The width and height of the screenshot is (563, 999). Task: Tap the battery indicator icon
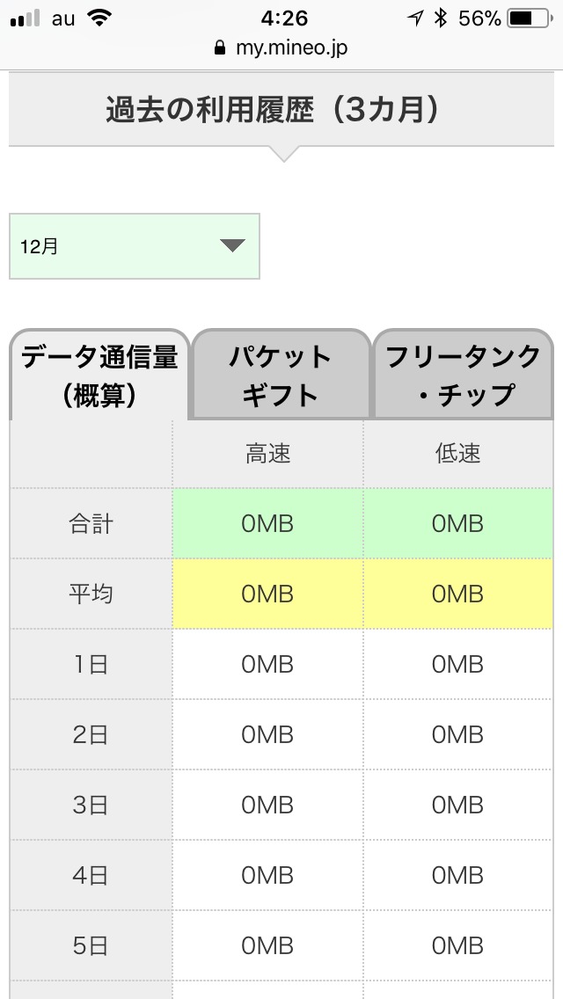[531, 18]
